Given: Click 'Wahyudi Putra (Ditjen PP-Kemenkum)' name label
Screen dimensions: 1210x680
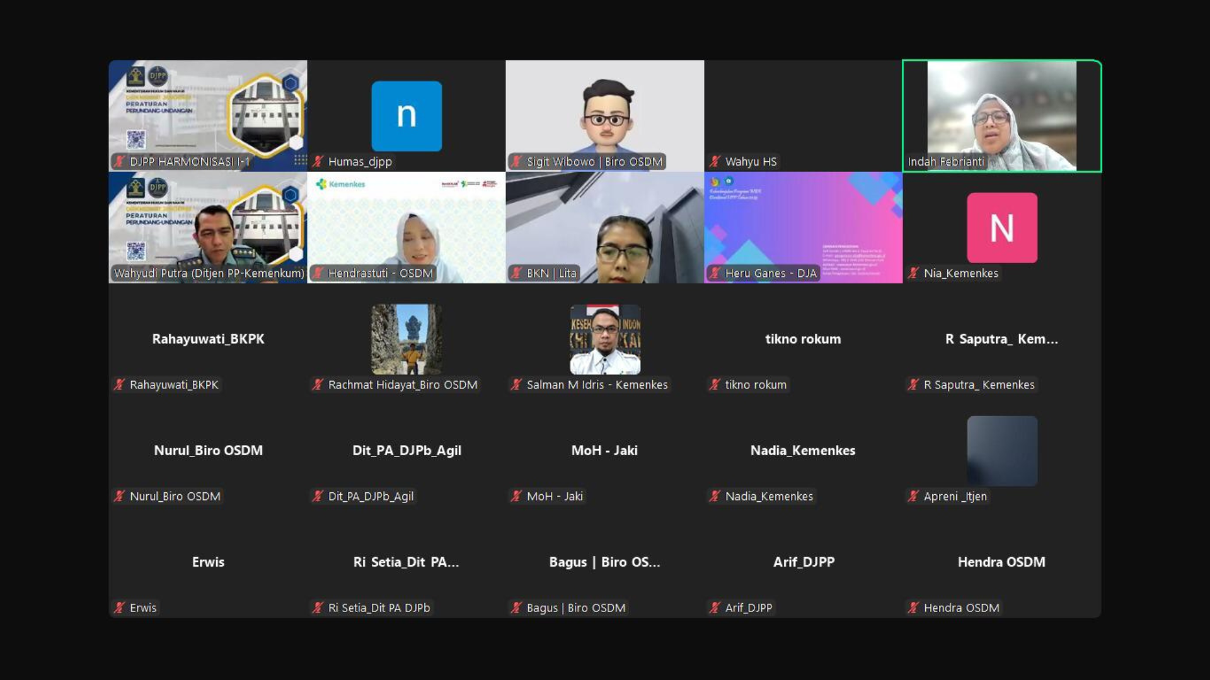Looking at the screenshot, I should 209,273.
